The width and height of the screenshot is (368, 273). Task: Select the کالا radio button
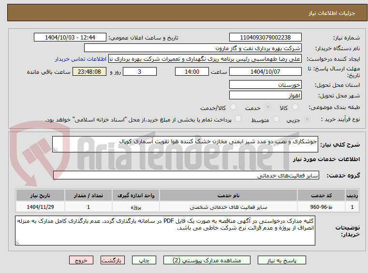[295, 107]
